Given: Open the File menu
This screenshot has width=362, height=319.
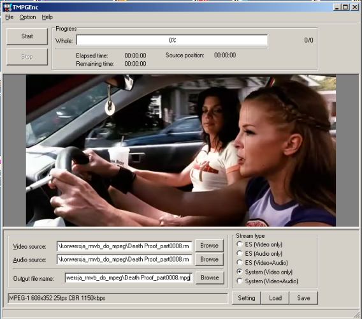Looking at the screenshot, I should 9,17.
